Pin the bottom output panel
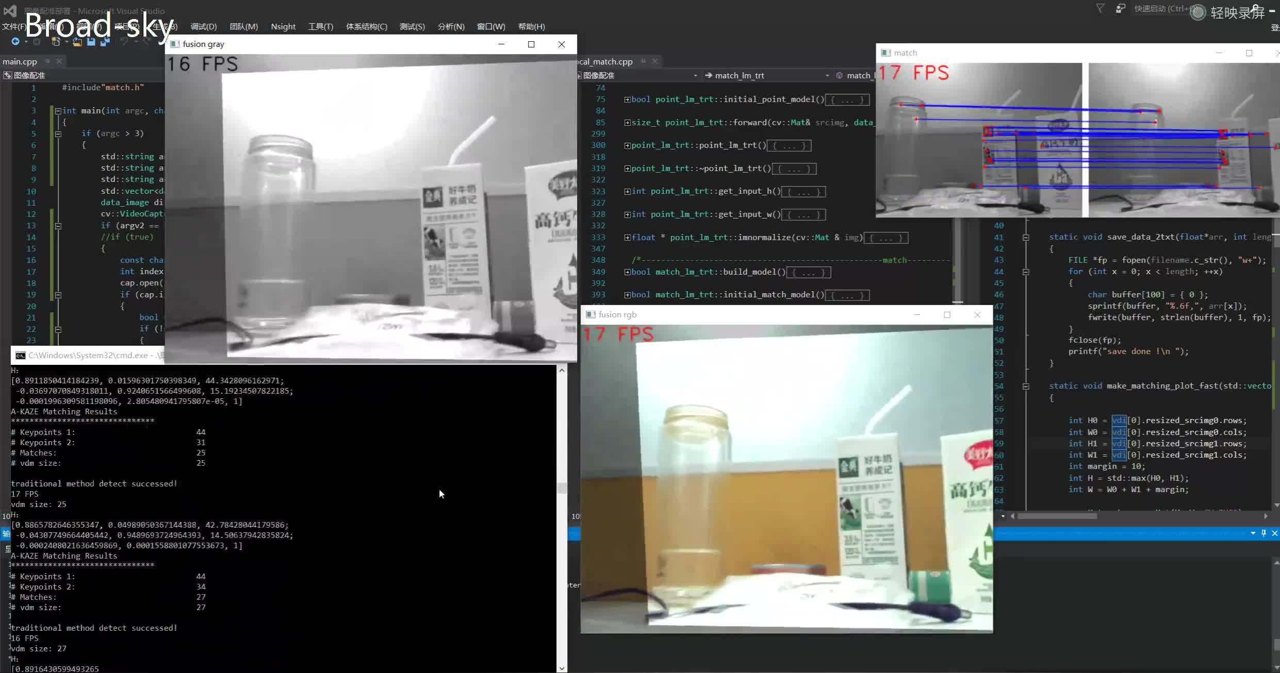 pos(1263,533)
